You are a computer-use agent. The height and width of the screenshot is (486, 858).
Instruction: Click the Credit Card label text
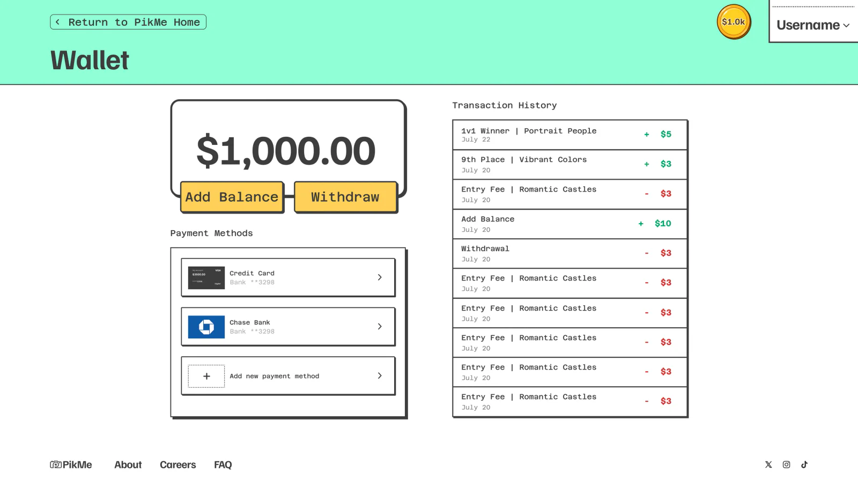point(252,273)
